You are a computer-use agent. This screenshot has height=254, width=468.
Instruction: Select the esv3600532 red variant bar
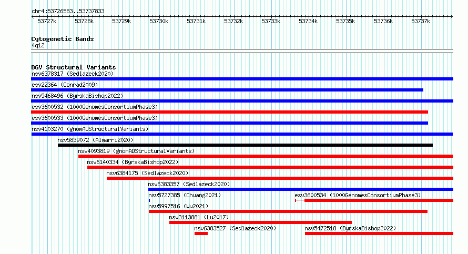[x=229, y=112]
